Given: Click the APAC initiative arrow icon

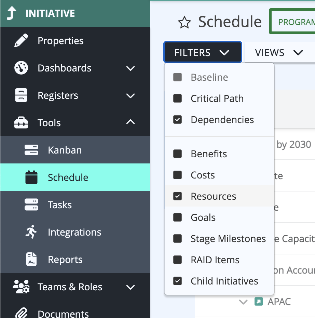Looking at the screenshot, I should (259, 301).
